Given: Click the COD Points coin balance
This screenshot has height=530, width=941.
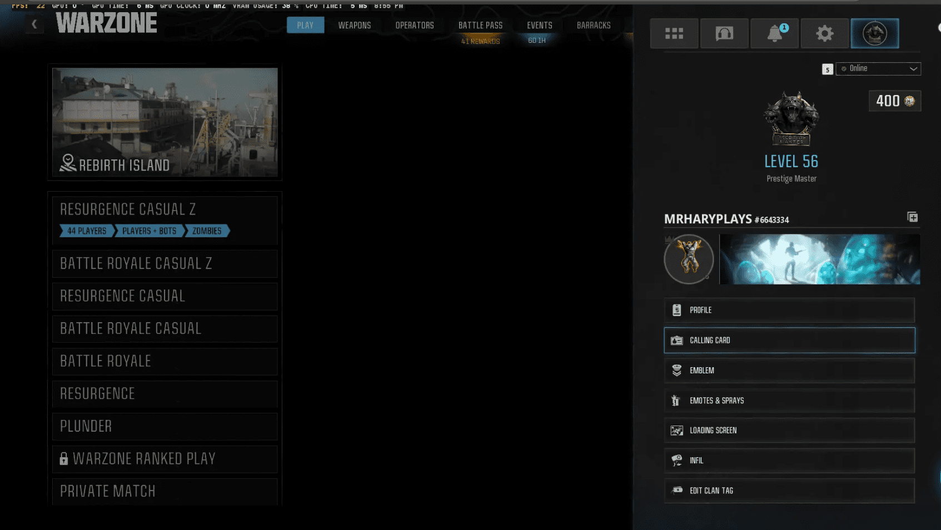Looking at the screenshot, I should pos(894,101).
